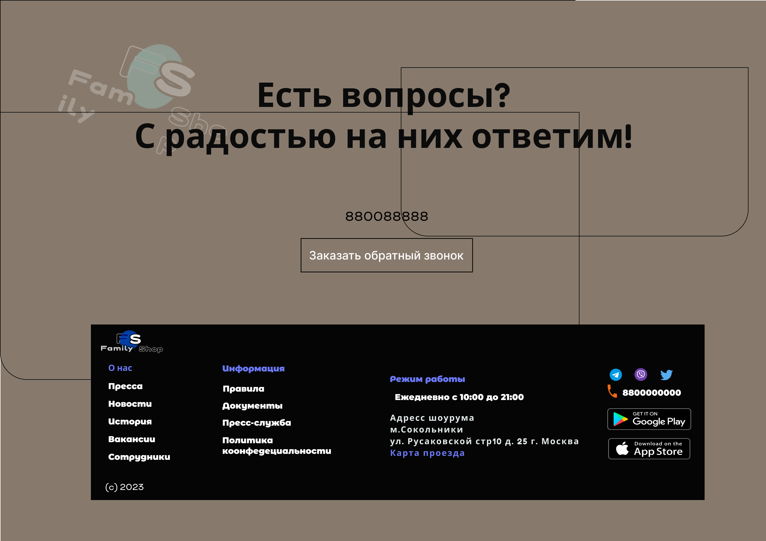Go to the Новости footer link
This screenshot has height=541, width=766.
[130, 404]
